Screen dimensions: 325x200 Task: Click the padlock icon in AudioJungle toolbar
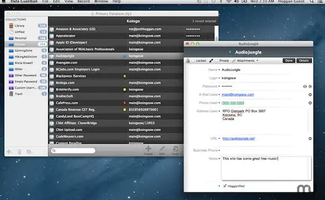coord(188,61)
